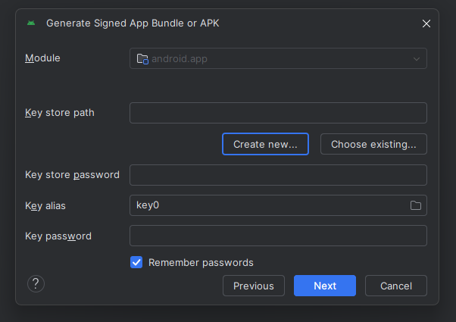Screen dimensions: 456x322
Task: Click the Remember passwords label text
Action: 201,262
